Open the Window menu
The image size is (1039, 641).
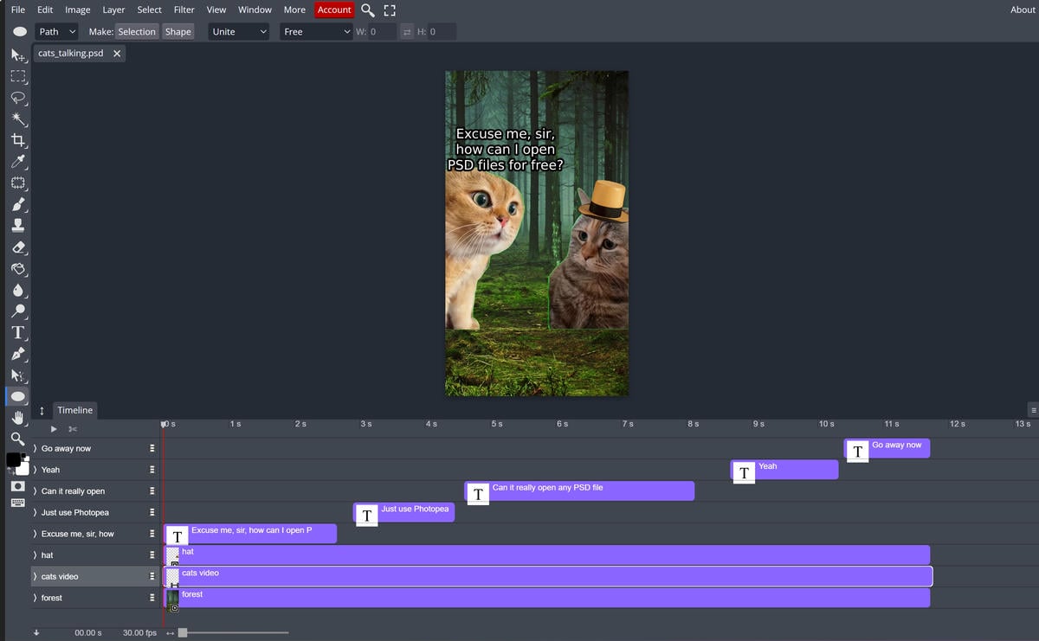(x=255, y=10)
